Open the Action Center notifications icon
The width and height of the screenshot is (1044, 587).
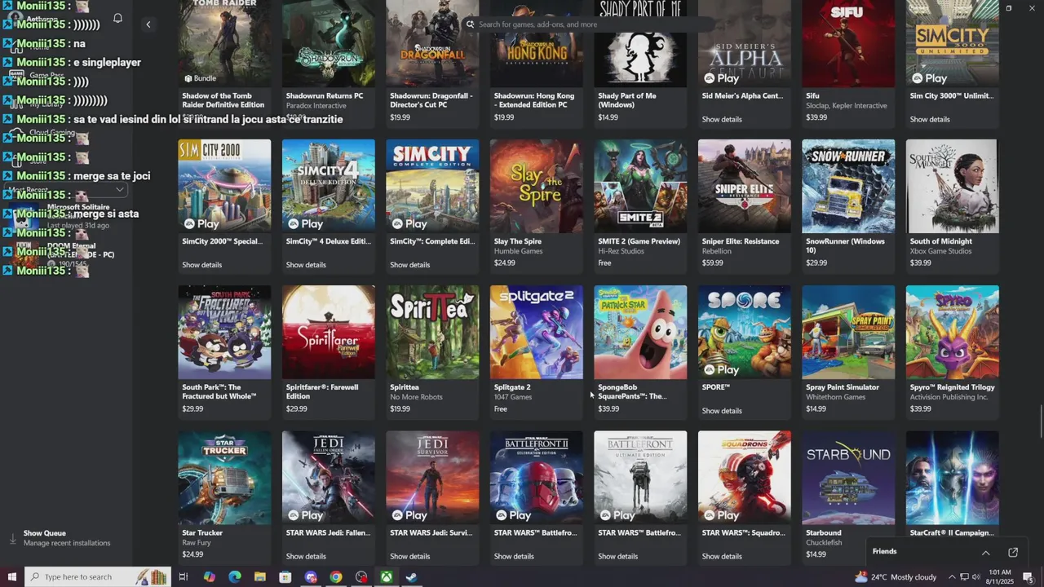(1029, 577)
